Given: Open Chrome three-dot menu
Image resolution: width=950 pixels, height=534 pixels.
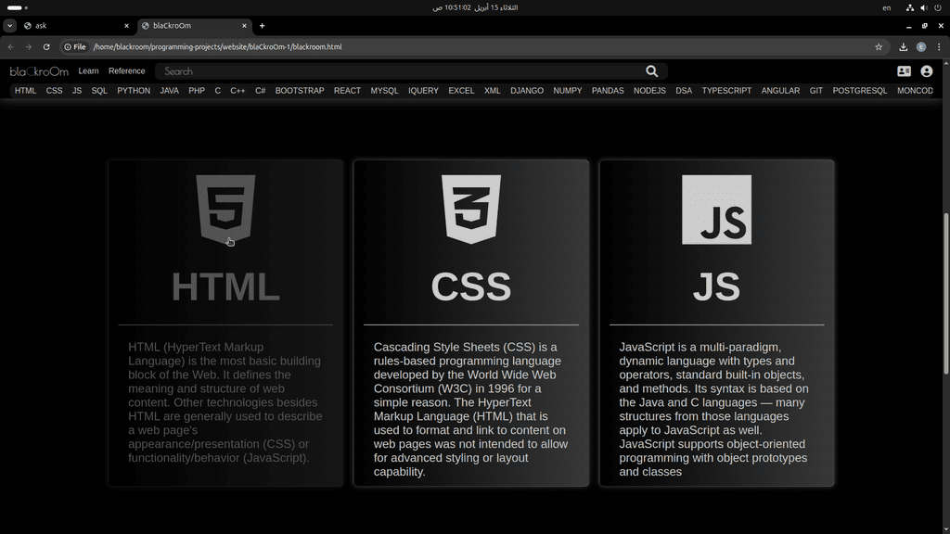Looking at the screenshot, I should pyautogui.click(x=939, y=46).
